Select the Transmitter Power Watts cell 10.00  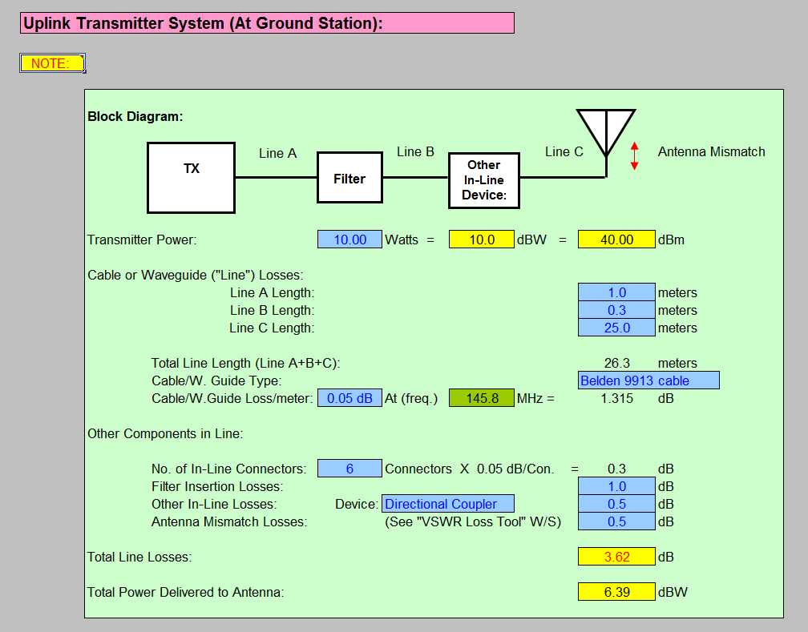[349, 240]
